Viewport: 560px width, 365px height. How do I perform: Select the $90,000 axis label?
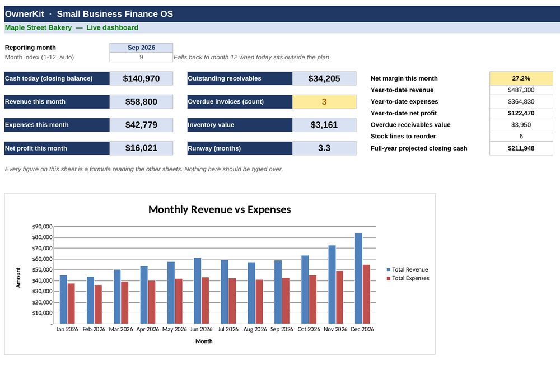point(42,226)
